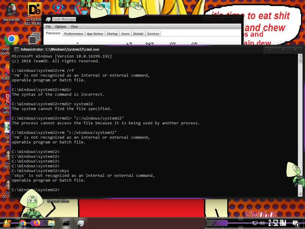Open the clock showing 2:52 AM
Image resolution: width=305 pixels, height=229 pixels.
pos(277,223)
